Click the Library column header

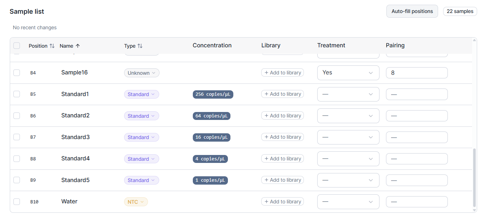pyautogui.click(x=271, y=46)
